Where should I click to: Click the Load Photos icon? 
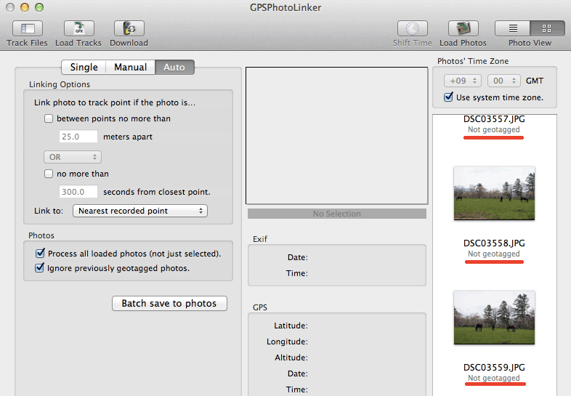[x=463, y=28]
